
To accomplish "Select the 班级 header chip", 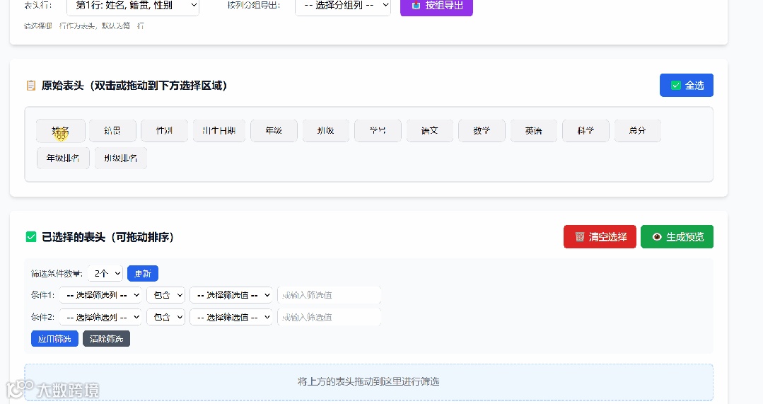I will 325,130.
